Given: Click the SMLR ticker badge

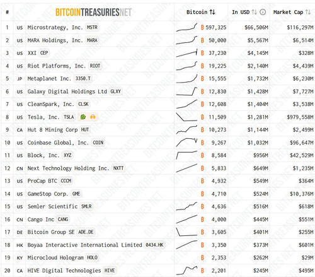Looking at the screenshot, I should (x=86, y=207).
